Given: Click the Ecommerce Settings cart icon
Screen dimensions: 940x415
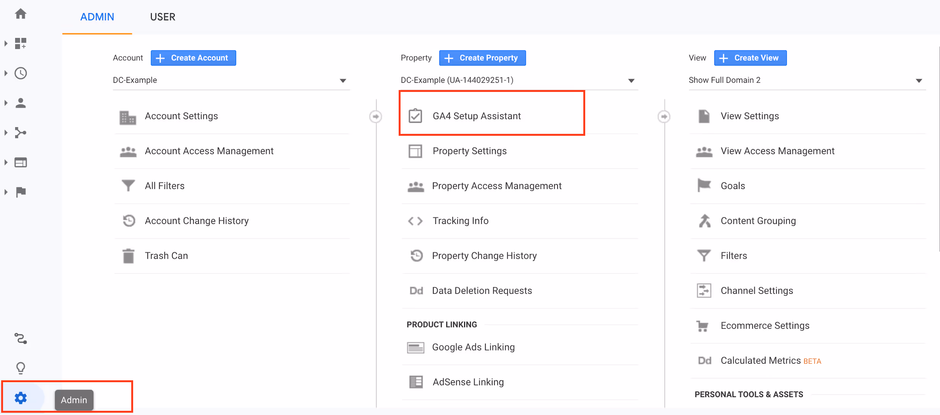Looking at the screenshot, I should (702, 326).
